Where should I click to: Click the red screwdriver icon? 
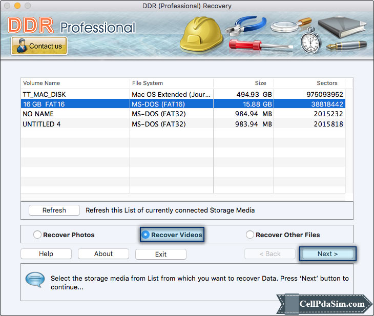pos(261,45)
